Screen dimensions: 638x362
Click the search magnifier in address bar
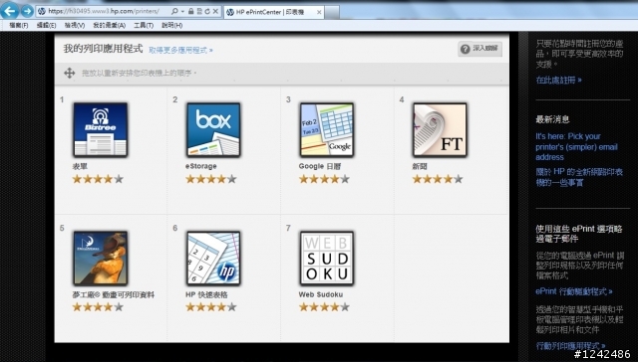pyautogui.click(x=174, y=11)
